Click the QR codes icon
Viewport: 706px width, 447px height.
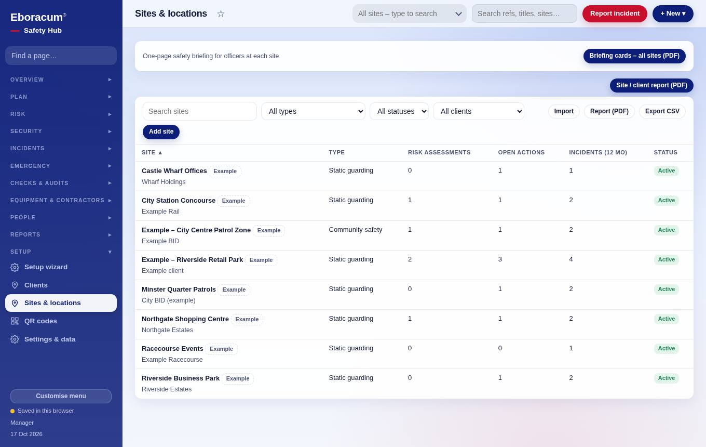[x=15, y=321]
